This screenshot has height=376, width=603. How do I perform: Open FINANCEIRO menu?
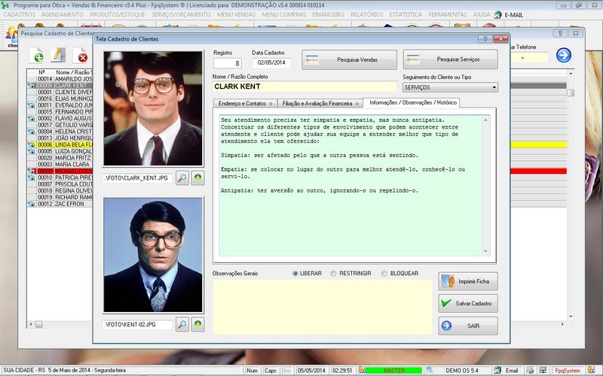tap(328, 14)
